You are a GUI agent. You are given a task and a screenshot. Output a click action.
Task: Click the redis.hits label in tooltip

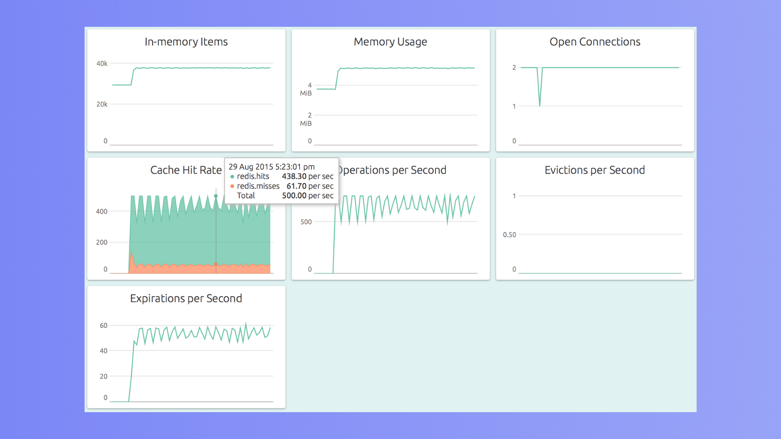253,176
